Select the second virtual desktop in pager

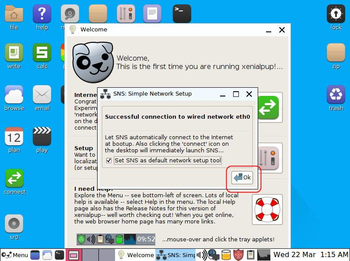coord(90,255)
